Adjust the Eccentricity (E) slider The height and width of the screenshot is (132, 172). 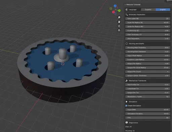tap(148, 31)
